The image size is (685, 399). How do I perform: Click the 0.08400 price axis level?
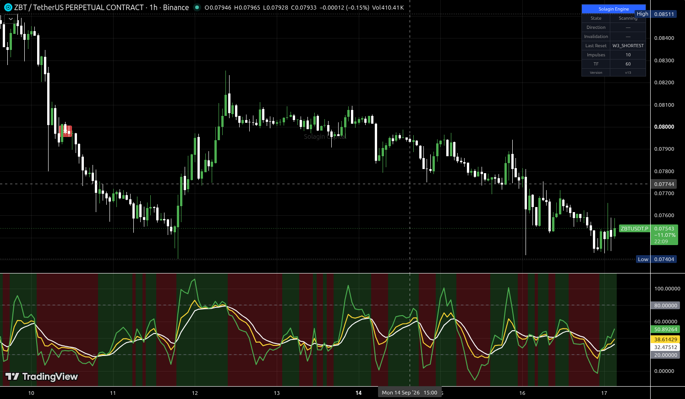664,38
